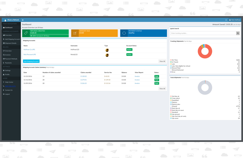The image size is (243, 158).
Task: Toggle Late. Not eligible for refund legend
Action: point(180,66)
